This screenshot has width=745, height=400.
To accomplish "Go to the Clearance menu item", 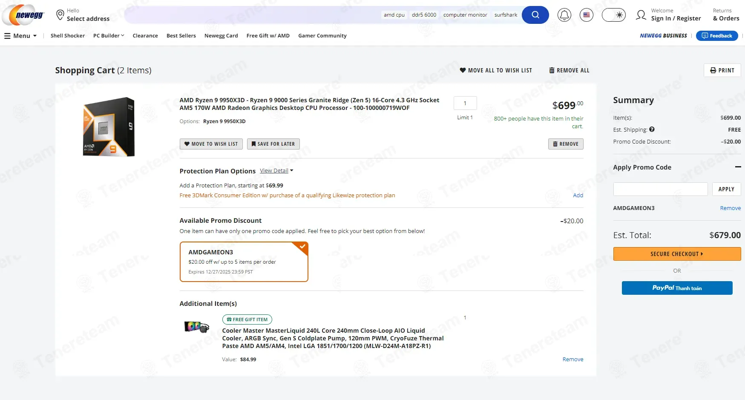I will click(145, 36).
